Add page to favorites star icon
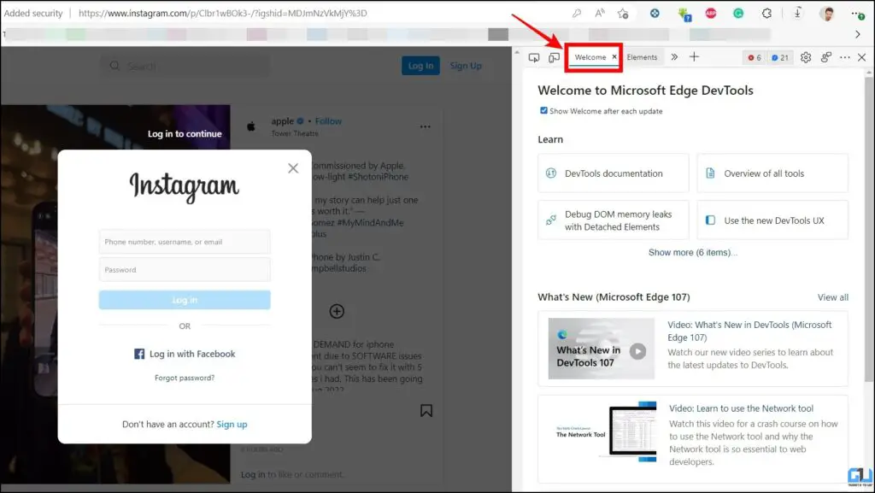Viewport: 875px width, 493px height. (x=623, y=13)
